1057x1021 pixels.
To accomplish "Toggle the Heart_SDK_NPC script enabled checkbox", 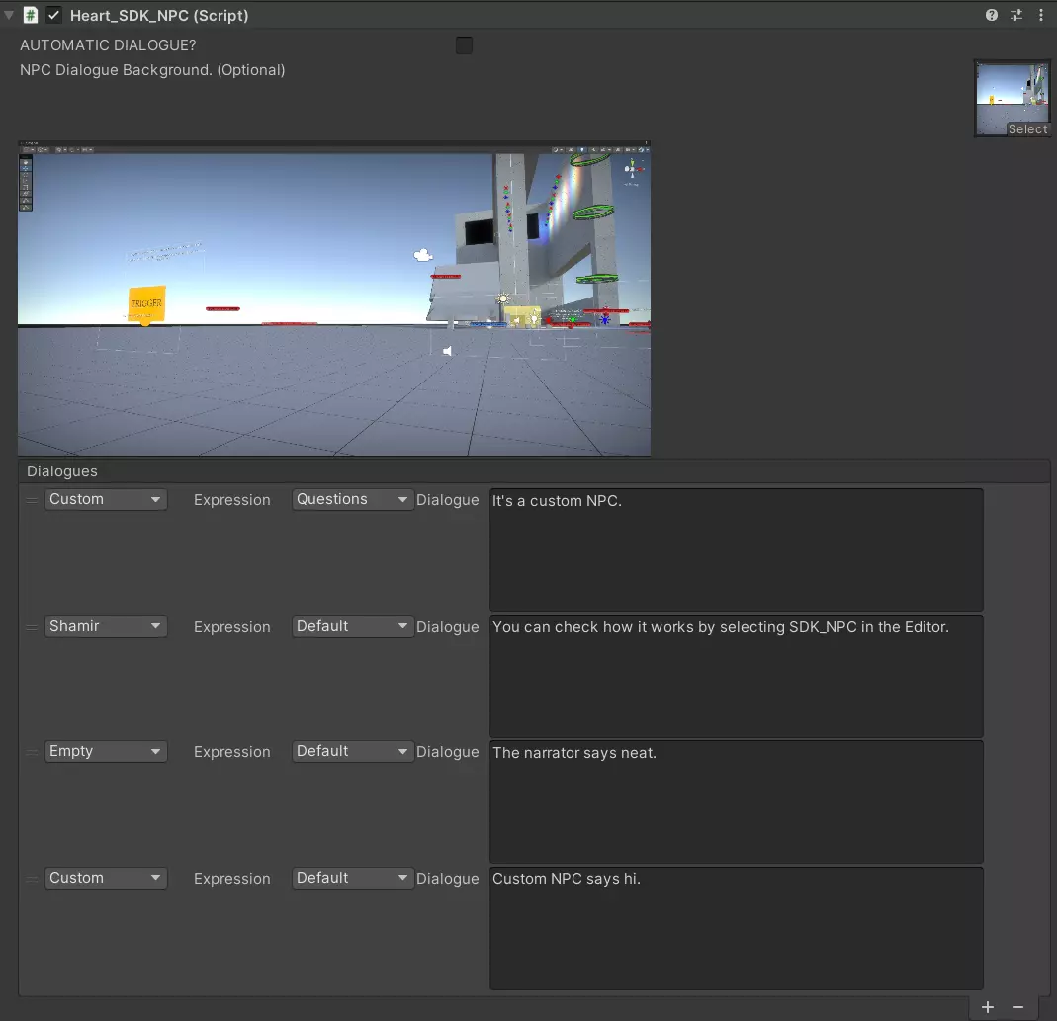I will click(x=54, y=15).
